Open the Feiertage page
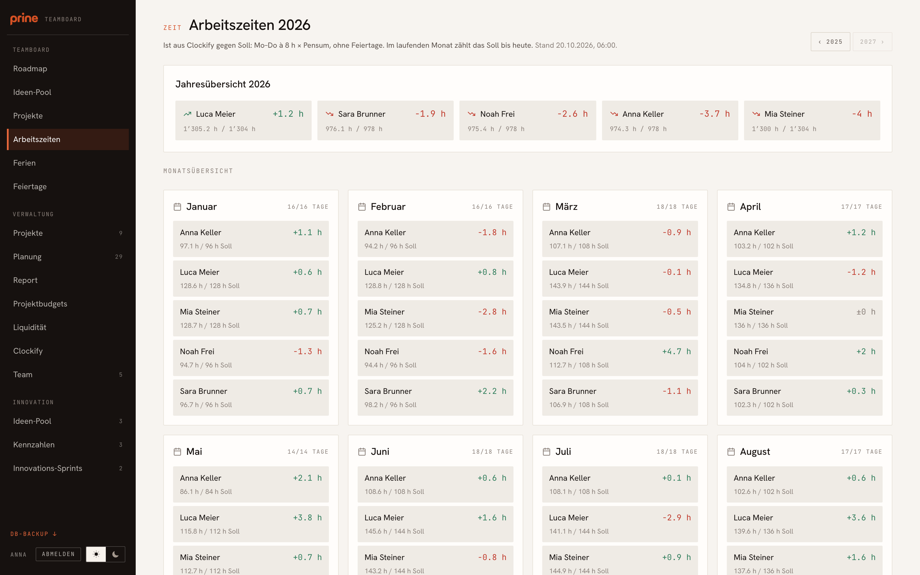 pos(68,187)
